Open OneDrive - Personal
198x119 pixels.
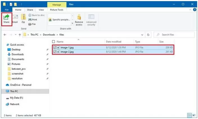click(21, 85)
